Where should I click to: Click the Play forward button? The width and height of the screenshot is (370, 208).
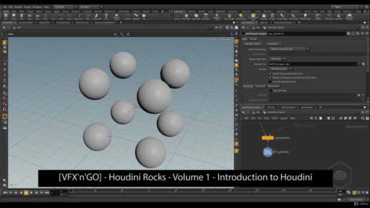pyautogui.click(x=31, y=192)
